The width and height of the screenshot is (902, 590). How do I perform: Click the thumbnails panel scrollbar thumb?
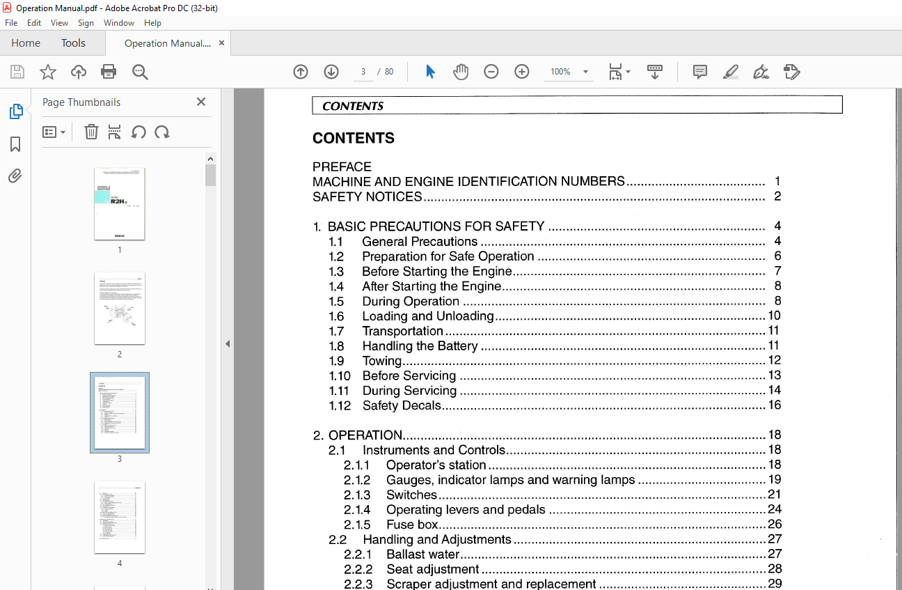211,176
